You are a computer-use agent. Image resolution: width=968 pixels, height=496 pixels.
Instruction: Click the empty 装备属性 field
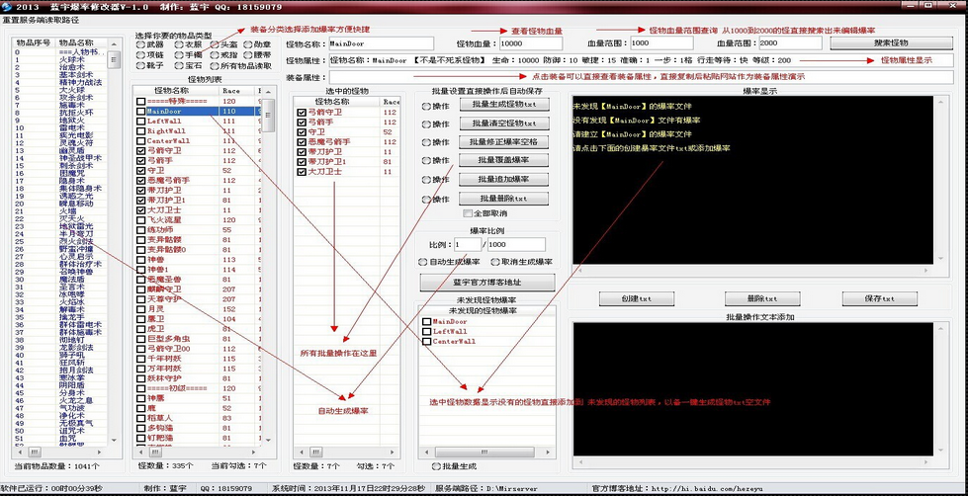click(640, 78)
